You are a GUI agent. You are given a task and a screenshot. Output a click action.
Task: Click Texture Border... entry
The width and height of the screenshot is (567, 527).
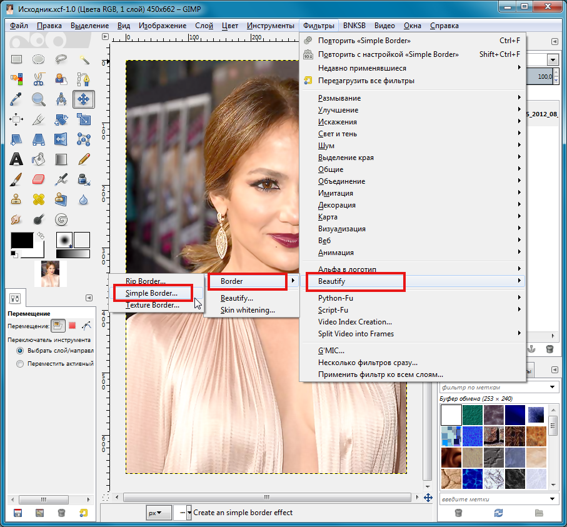tap(154, 305)
